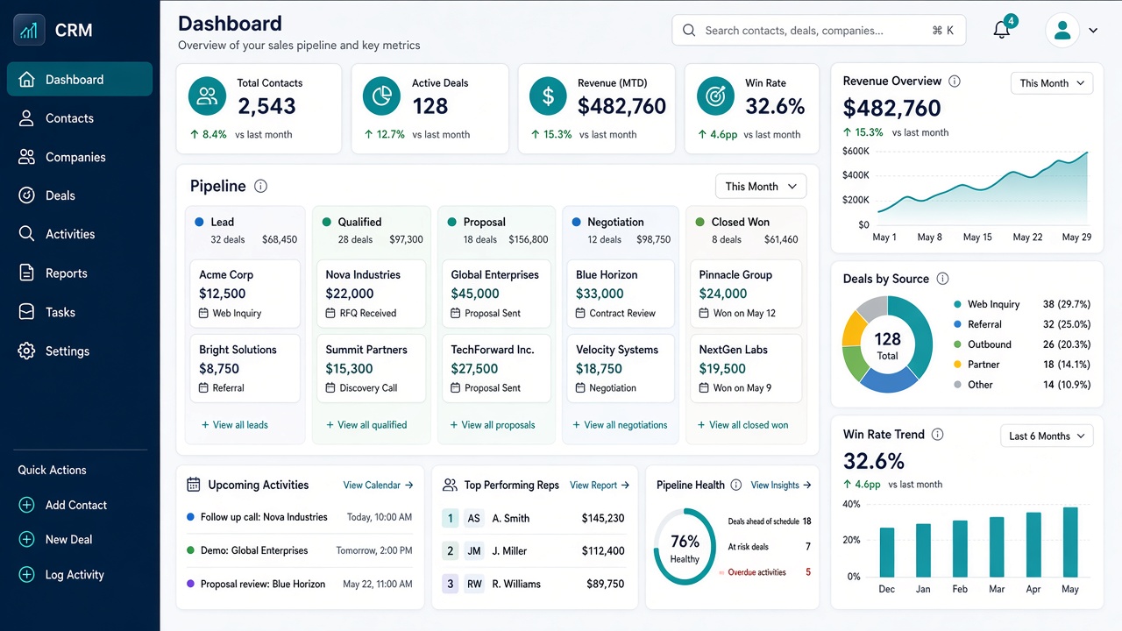
Task: Click the 76% Healthy progress ring
Action: tap(685, 547)
